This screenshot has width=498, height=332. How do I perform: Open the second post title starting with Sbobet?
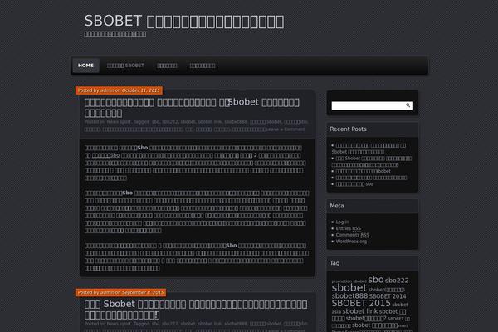tap(196, 310)
